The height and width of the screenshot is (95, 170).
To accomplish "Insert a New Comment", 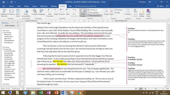I will click(50, 13).
